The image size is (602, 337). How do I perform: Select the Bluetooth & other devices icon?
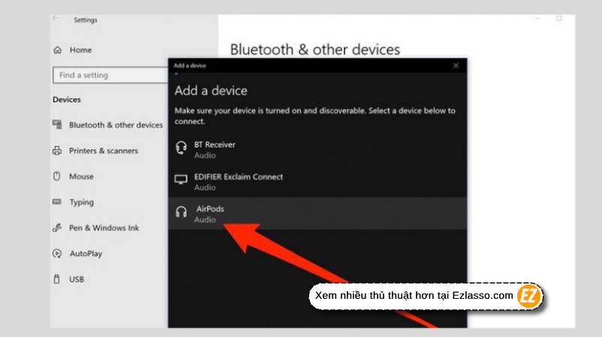(57, 124)
